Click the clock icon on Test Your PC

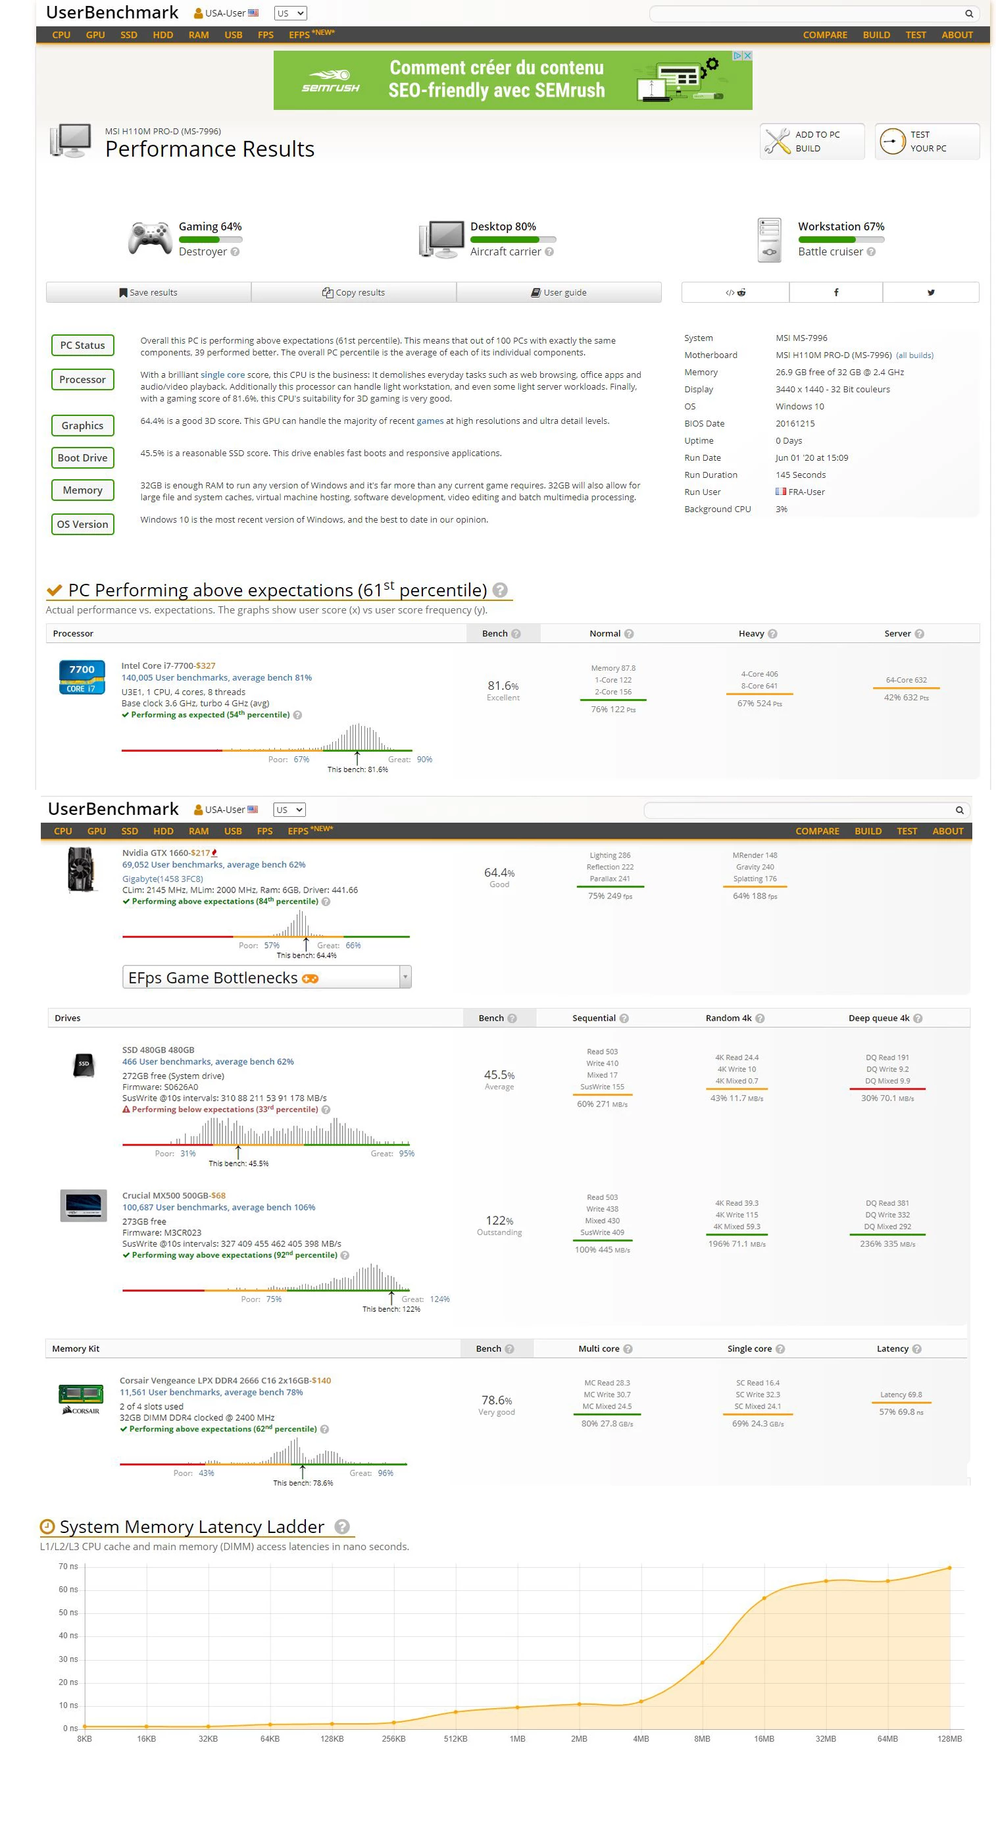tap(892, 141)
